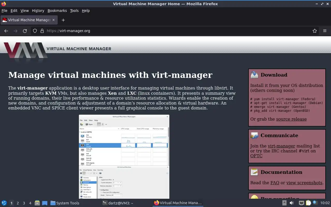Open the FAQ link
The width and height of the screenshot is (331, 207).
275,183
